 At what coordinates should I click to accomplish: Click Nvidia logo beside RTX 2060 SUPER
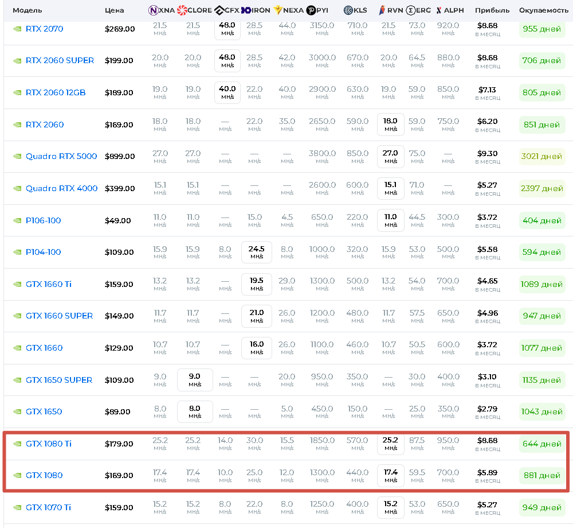pyautogui.click(x=17, y=61)
